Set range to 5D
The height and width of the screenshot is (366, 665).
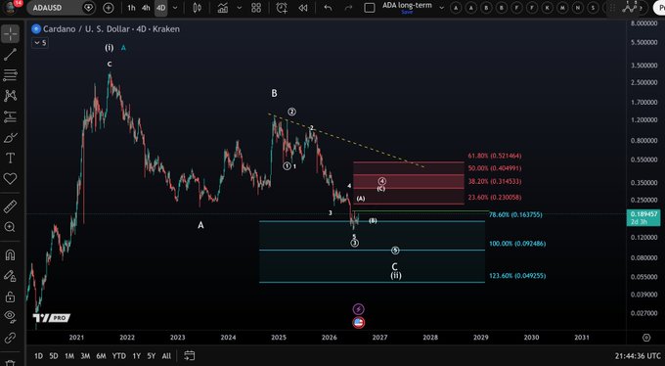point(54,356)
